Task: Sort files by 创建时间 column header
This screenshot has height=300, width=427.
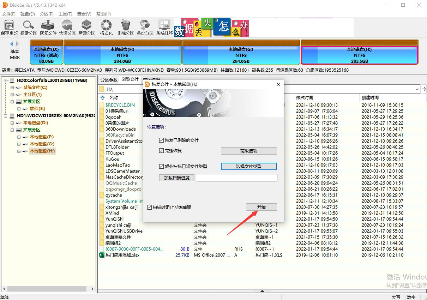Action: point(370,97)
